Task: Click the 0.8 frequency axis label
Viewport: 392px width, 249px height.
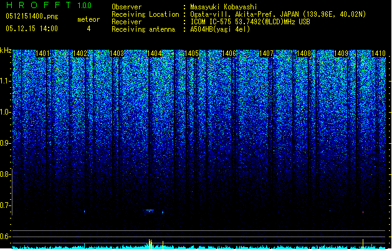Action: [x=5, y=174]
